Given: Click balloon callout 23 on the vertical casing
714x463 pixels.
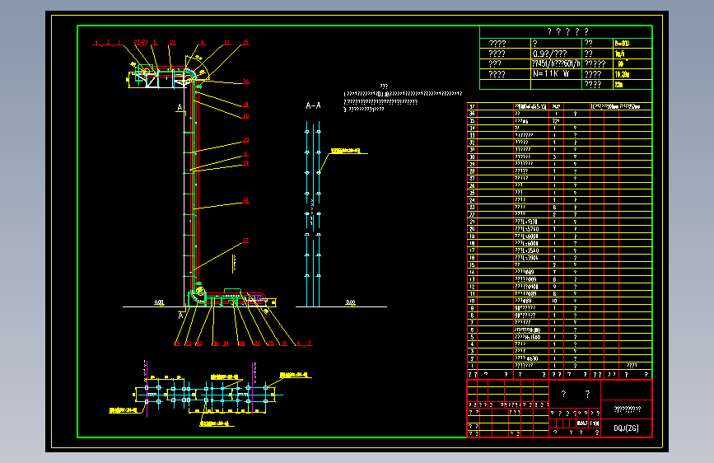Looking at the screenshot, I should 246,140.
